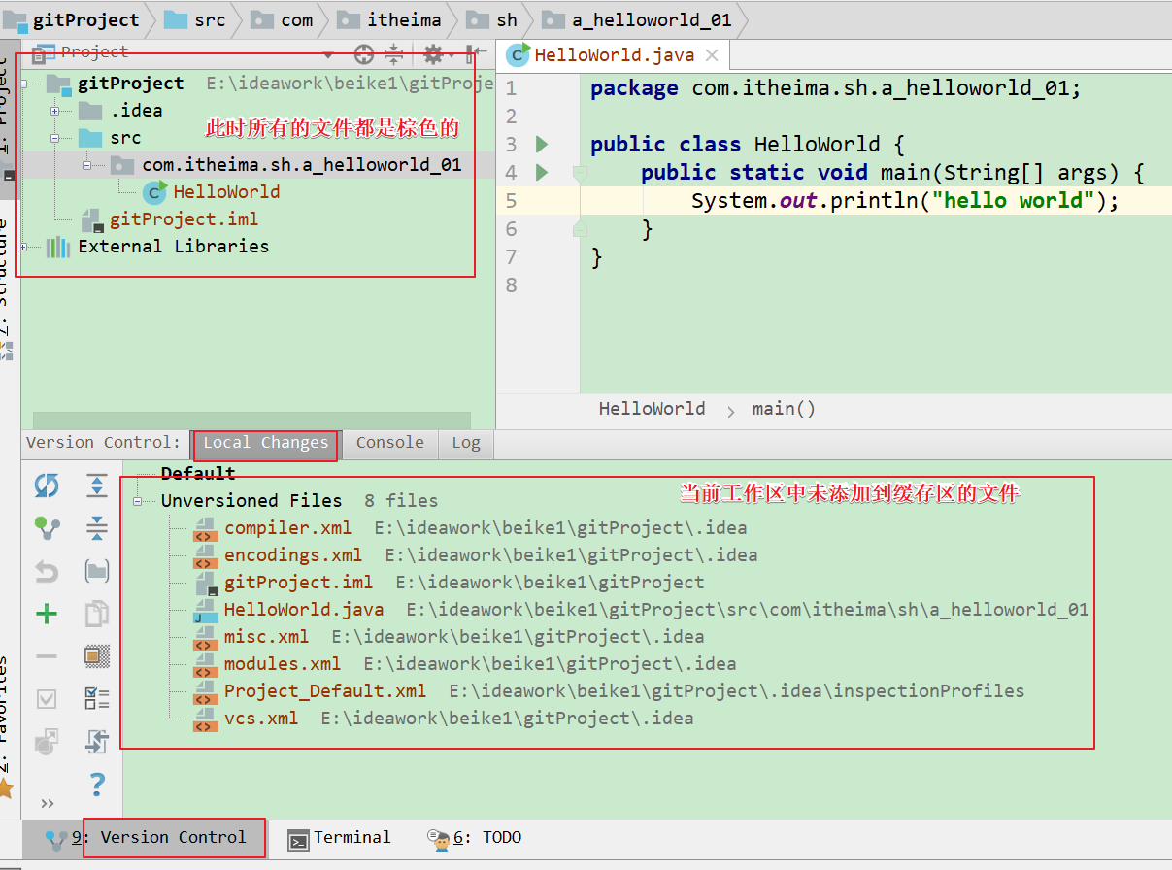
Task: Toggle Preview Diff icon in toolbar
Action: point(97,656)
